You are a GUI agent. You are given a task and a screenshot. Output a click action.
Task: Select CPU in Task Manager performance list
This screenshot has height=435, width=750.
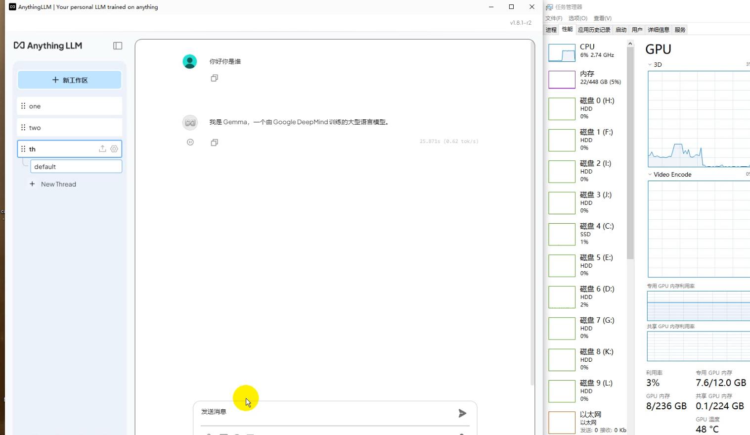pyautogui.click(x=586, y=52)
